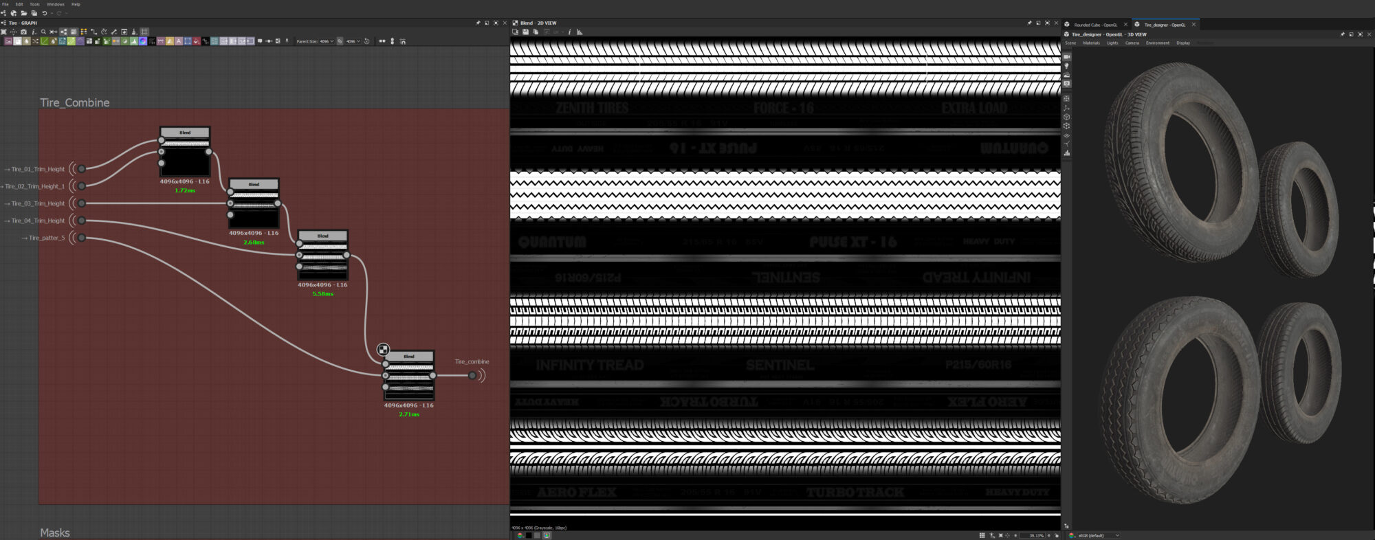Open the Edit menu

(x=19, y=4)
